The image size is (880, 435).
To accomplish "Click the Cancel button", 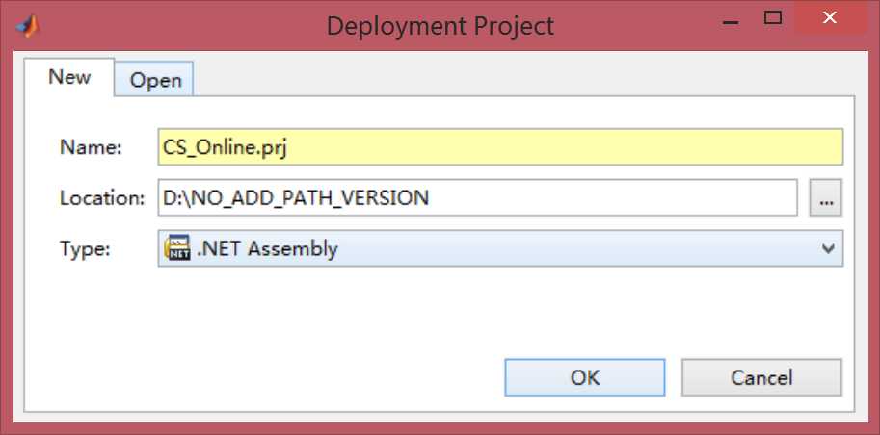I will 761,377.
